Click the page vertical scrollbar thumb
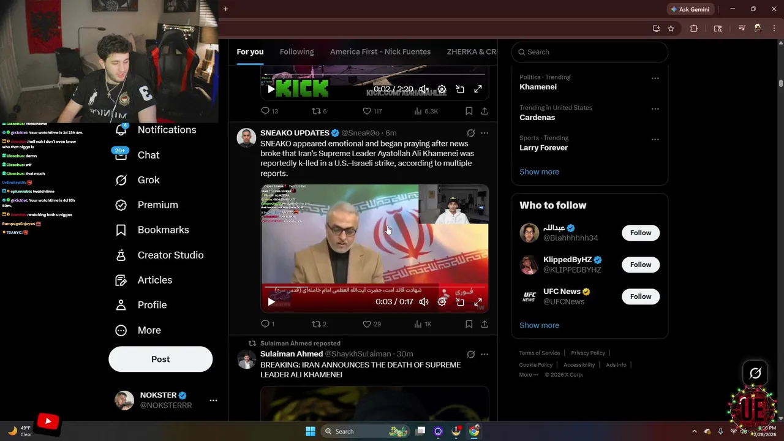This screenshot has width=784, height=441. (781, 83)
